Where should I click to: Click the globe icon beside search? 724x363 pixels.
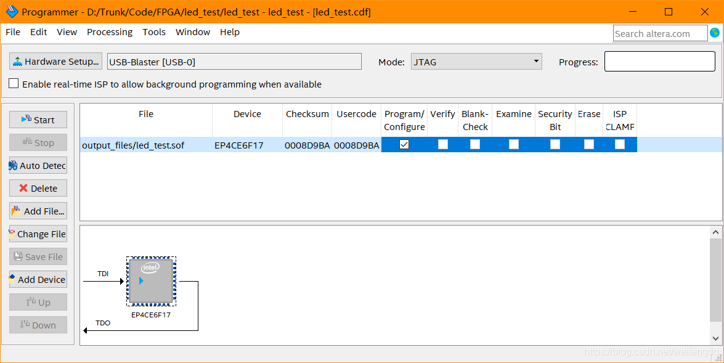point(715,33)
